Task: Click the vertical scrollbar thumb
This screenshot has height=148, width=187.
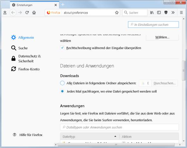Action: [184, 71]
